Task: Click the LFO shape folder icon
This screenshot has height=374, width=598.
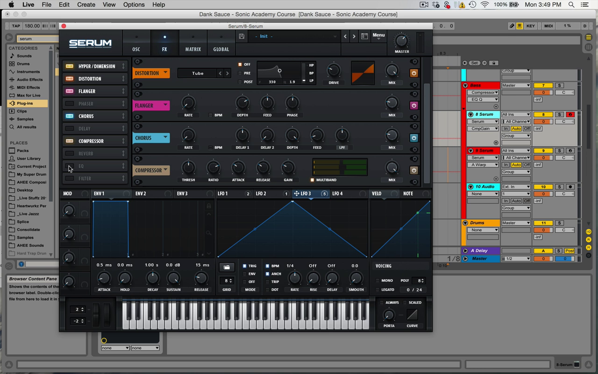Action: pos(227,267)
